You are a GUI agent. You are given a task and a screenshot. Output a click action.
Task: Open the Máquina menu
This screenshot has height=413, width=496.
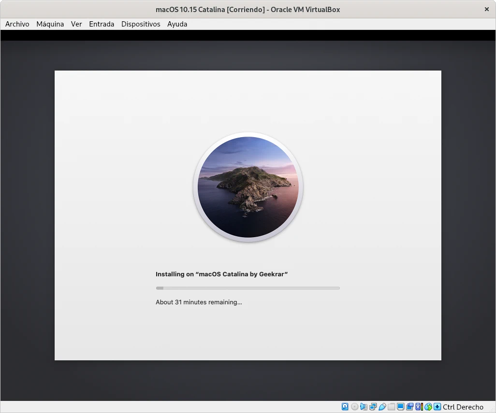tap(50, 24)
